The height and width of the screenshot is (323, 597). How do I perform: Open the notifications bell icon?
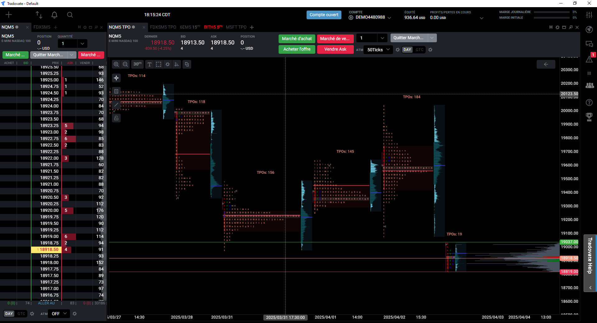[54, 15]
